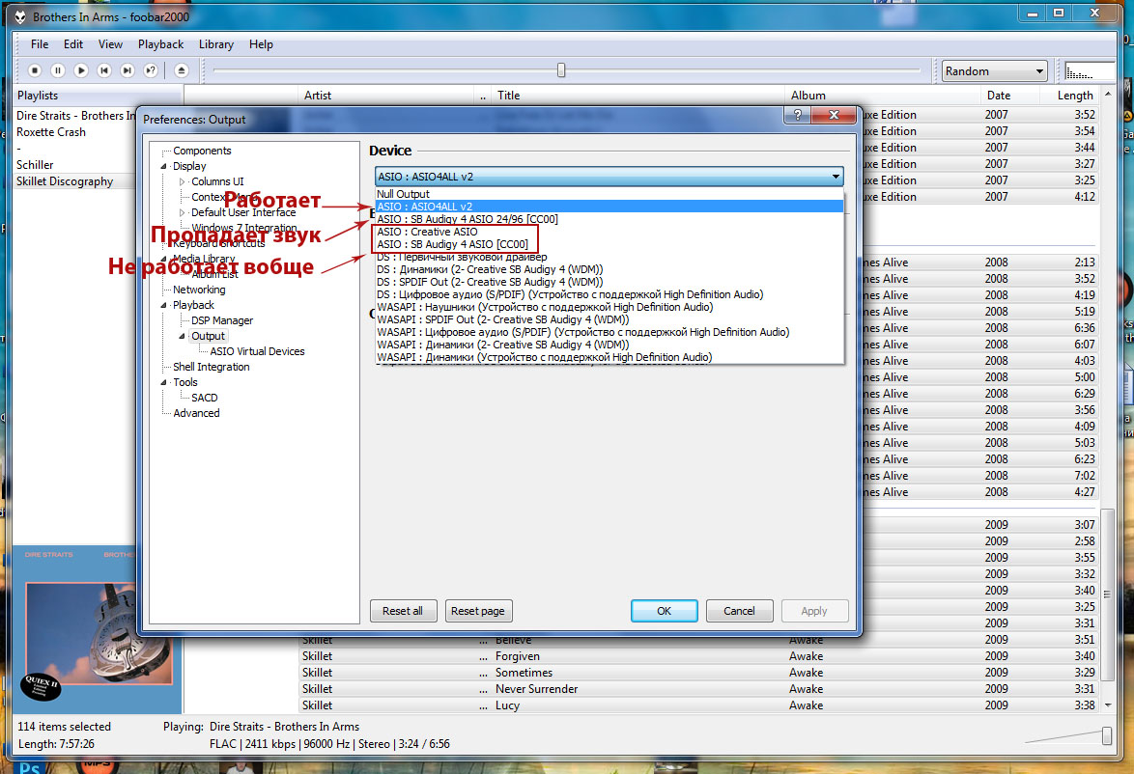Open the Help menu
1134x774 pixels.
tap(261, 44)
